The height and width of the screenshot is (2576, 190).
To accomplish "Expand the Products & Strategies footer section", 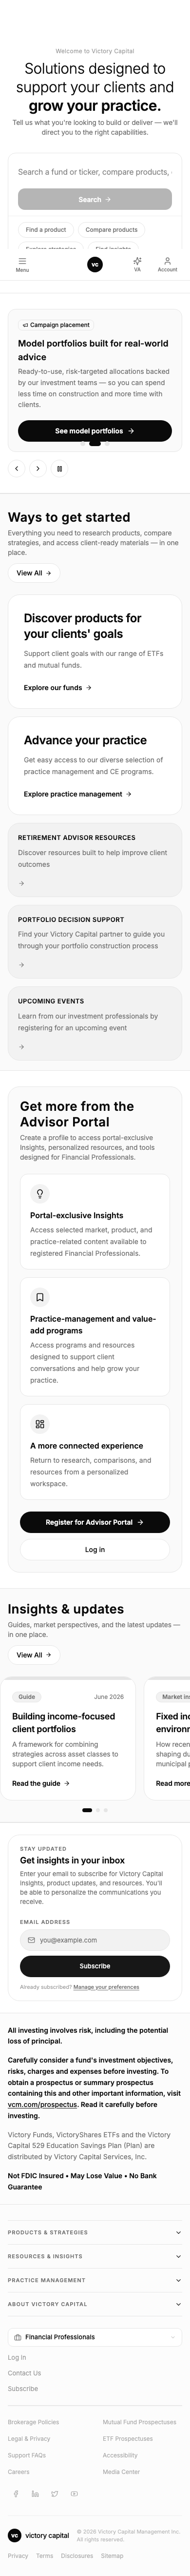I will (x=95, y=2232).
